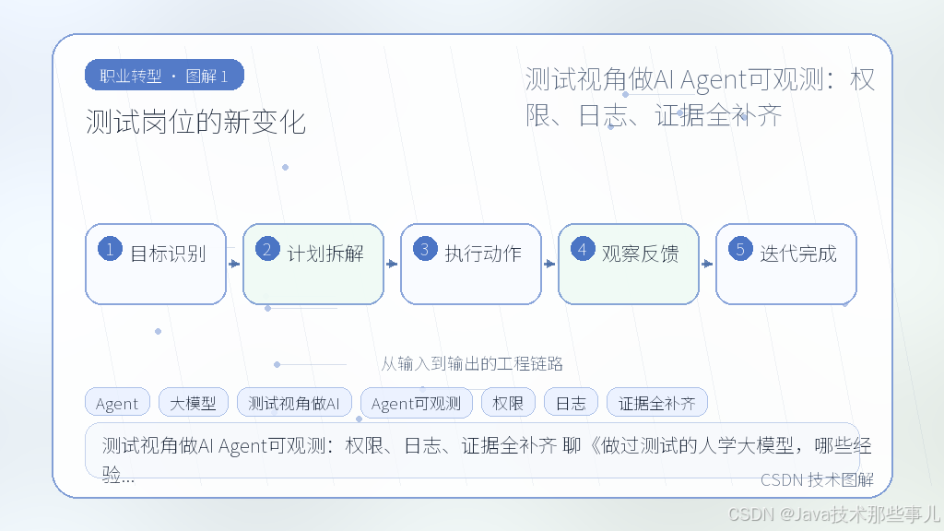Select the 大模型 tag
Screen dimensions: 944x531
194,403
